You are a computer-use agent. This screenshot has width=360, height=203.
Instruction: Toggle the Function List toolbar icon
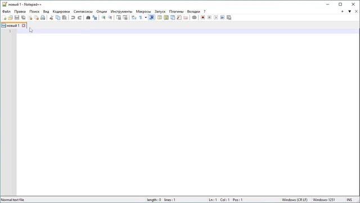click(179, 17)
